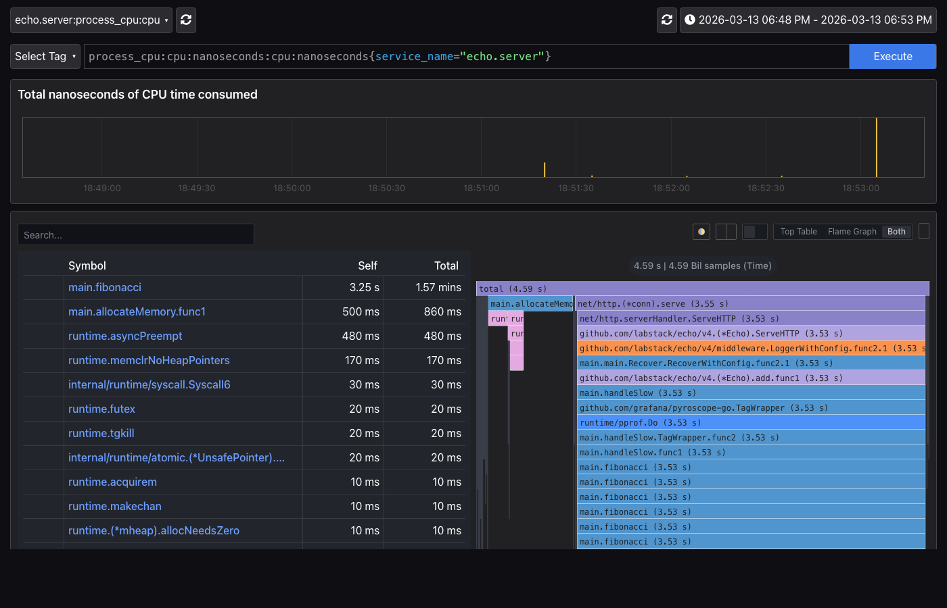Viewport: 947px width, 608px height.
Task: Select the single panel layout icon
Action: [x=754, y=231]
